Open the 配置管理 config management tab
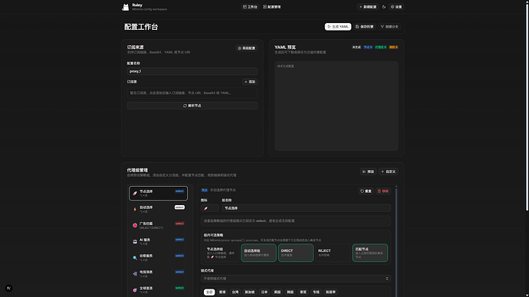Screen dimensions: 529x297 click(271, 7)
